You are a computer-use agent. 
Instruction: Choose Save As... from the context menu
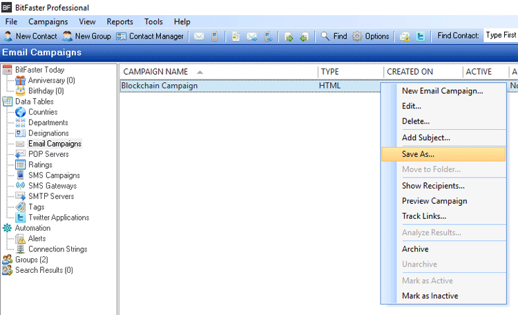pos(418,154)
